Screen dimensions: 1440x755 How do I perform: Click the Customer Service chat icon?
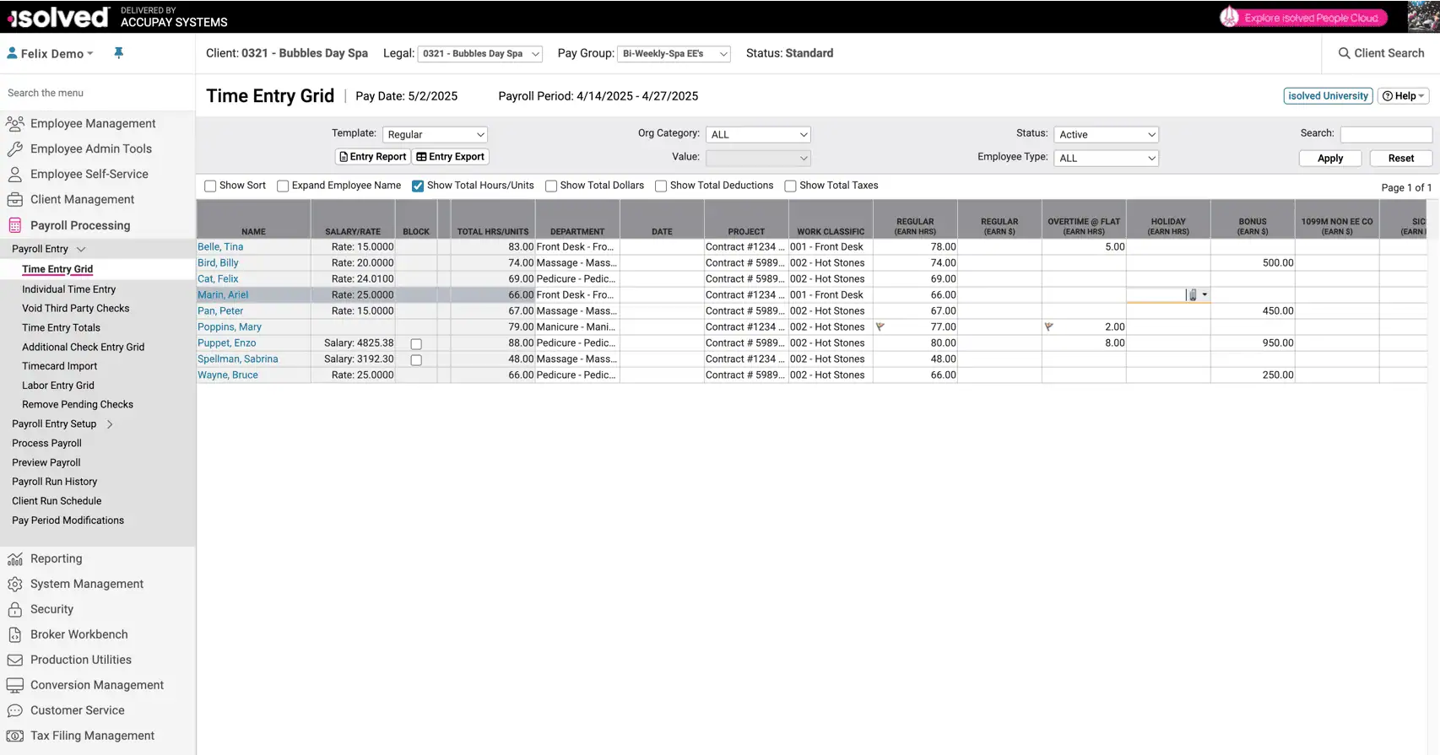(14, 711)
